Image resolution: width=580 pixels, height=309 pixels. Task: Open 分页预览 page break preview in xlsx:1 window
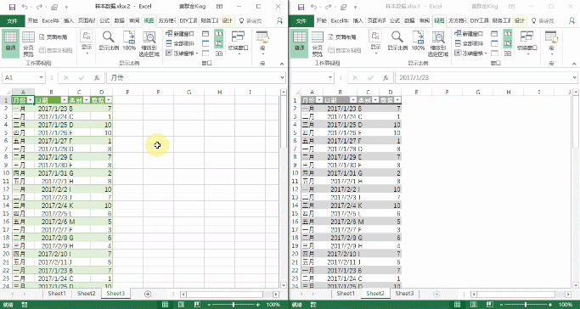pyautogui.click(x=318, y=43)
